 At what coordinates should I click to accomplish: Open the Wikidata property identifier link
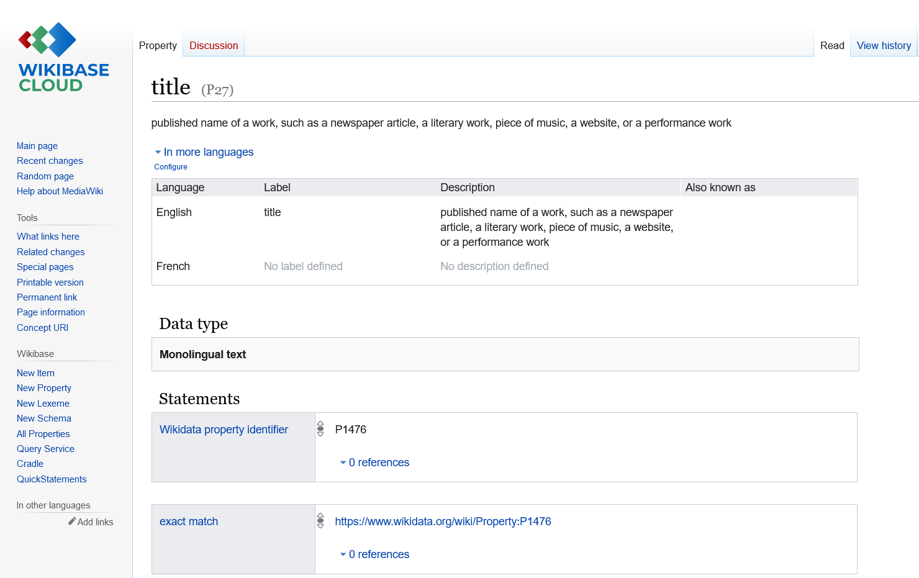pyautogui.click(x=224, y=430)
